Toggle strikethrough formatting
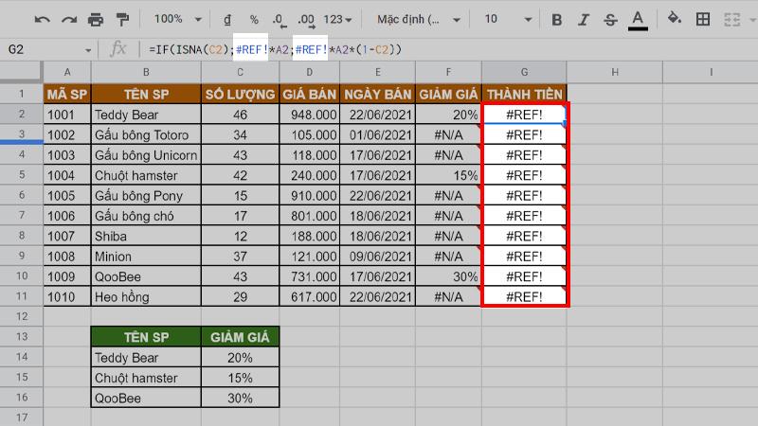The width and height of the screenshot is (758, 426). (610, 20)
